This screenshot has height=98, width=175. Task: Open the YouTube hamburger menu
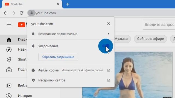pos(9,24)
